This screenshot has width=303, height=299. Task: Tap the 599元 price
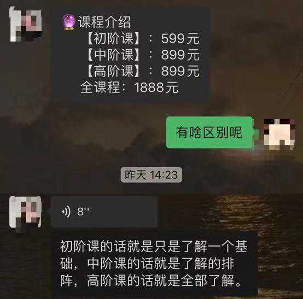[180, 39]
